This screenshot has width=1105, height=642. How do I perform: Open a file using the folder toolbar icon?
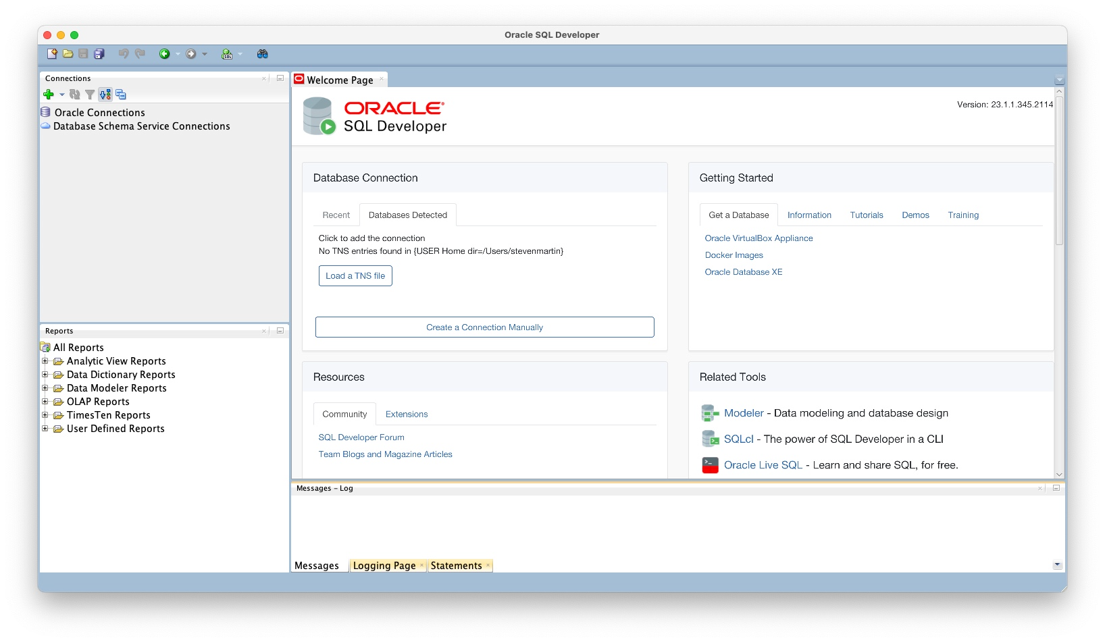click(x=68, y=54)
